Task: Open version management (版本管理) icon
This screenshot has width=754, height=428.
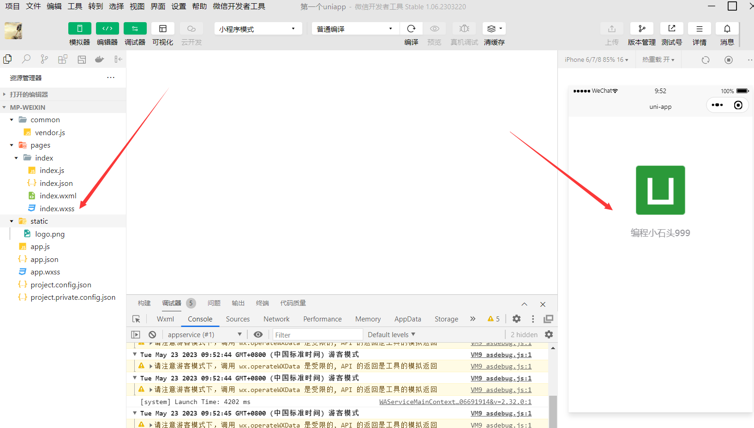Action: tap(641, 29)
